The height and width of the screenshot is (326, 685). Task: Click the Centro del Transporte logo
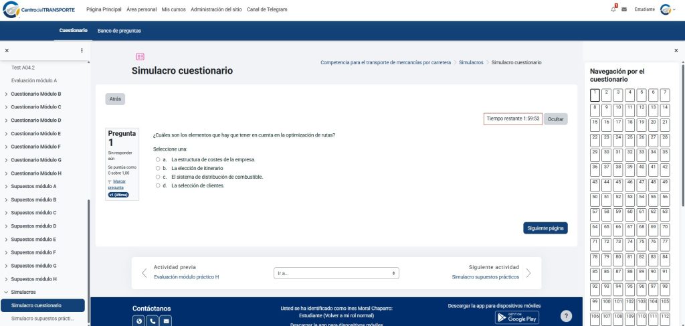(x=39, y=9)
